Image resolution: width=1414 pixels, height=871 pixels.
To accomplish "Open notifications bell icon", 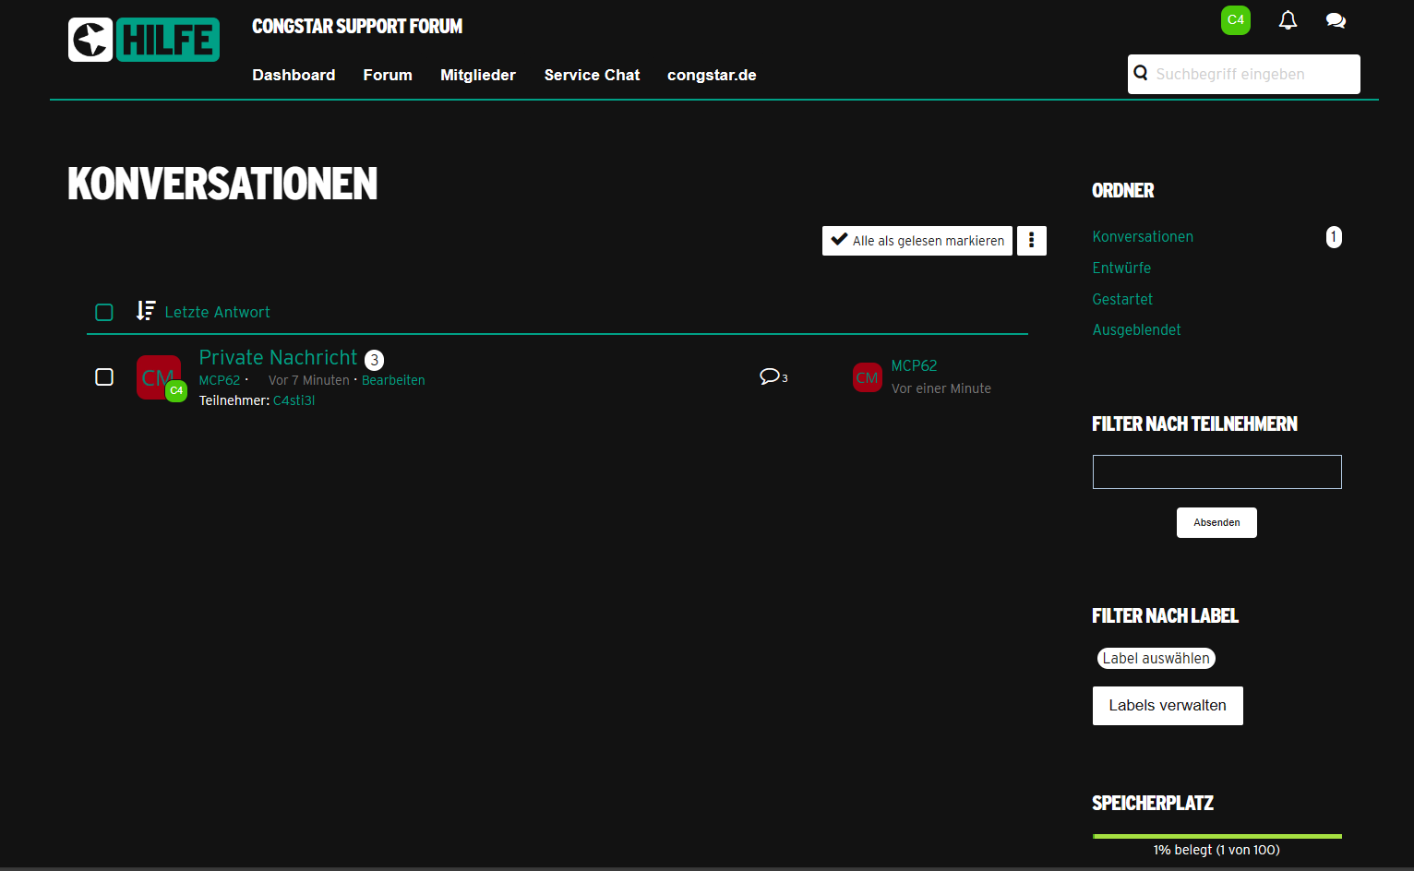I will [x=1288, y=20].
